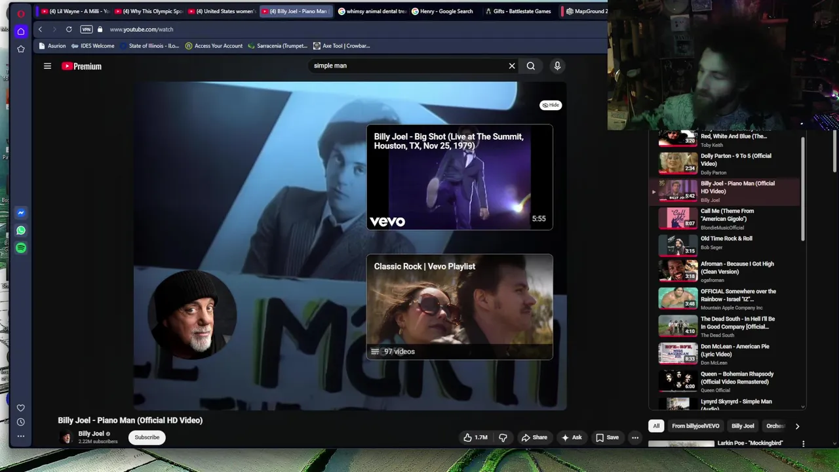Open the Sarracenia (Trumpet) bookmark
Image resolution: width=839 pixels, height=472 pixels.
click(277, 46)
